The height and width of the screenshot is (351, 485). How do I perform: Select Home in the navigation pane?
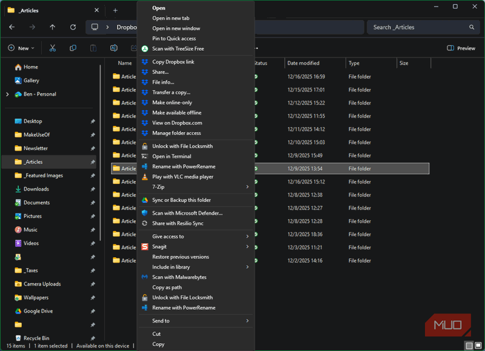pos(31,67)
